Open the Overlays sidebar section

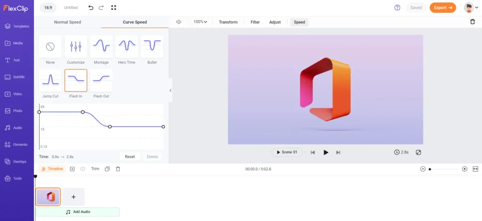(16, 161)
